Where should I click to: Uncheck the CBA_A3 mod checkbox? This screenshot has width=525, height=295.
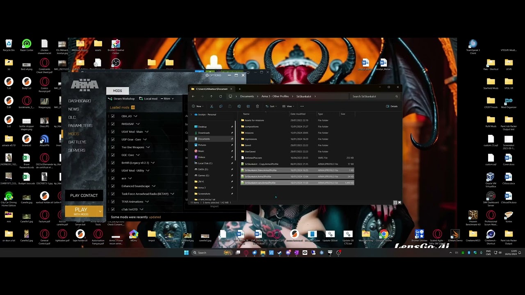pos(113,116)
